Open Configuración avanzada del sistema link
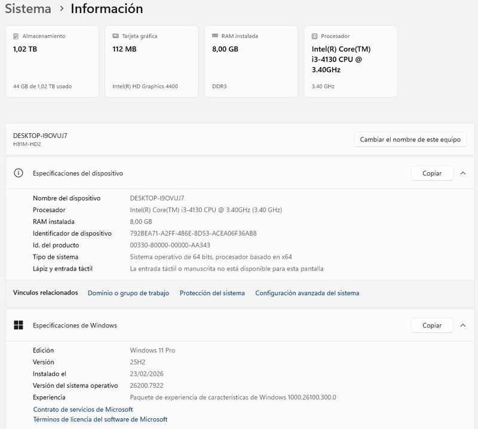The image size is (478, 429). (307, 293)
